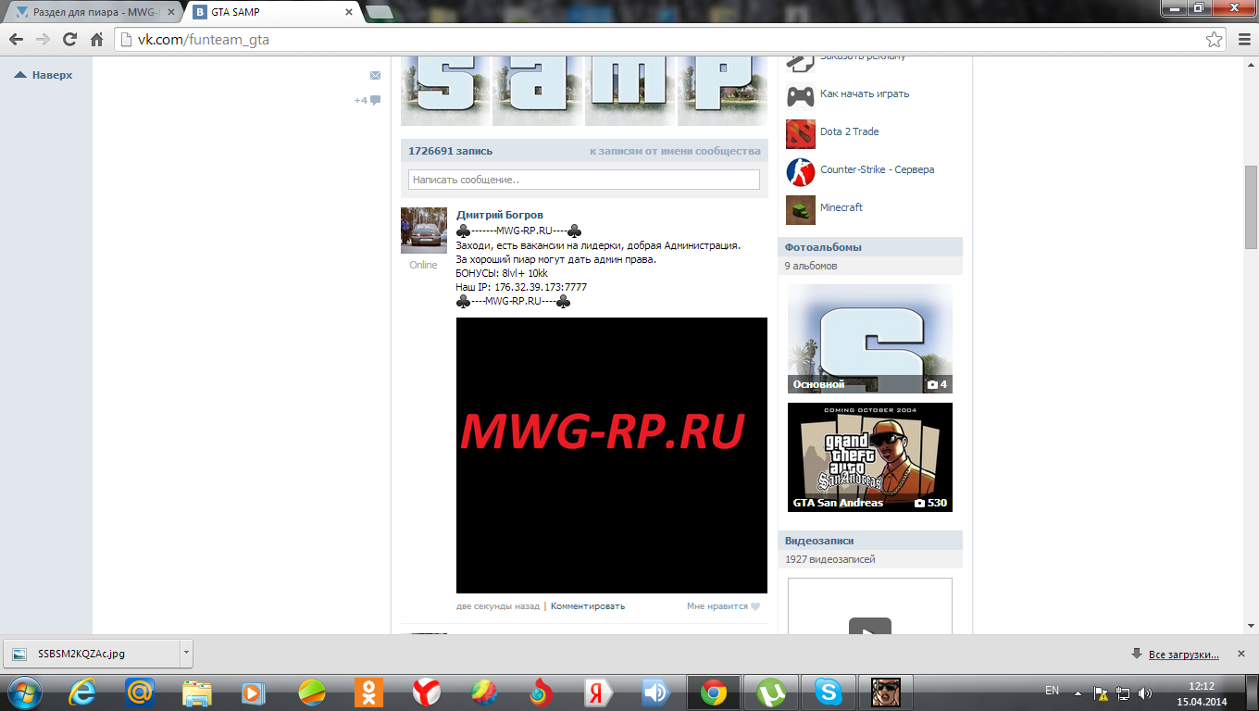The height and width of the screenshot is (711, 1259).
Task: Open the Основной photo album
Action: click(870, 339)
